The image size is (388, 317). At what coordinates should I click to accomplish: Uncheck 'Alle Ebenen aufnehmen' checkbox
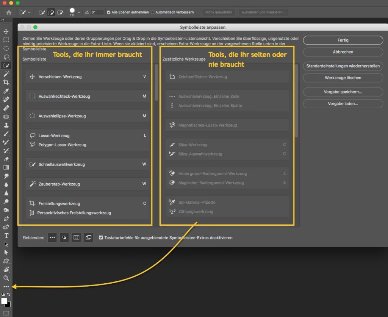(109, 12)
